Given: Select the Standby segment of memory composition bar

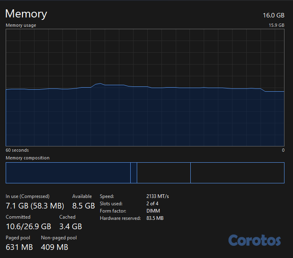Looking at the screenshot, I should point(164,173).
